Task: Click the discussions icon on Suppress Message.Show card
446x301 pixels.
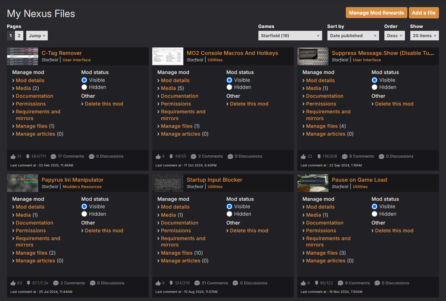Action: tap(382, 157)
